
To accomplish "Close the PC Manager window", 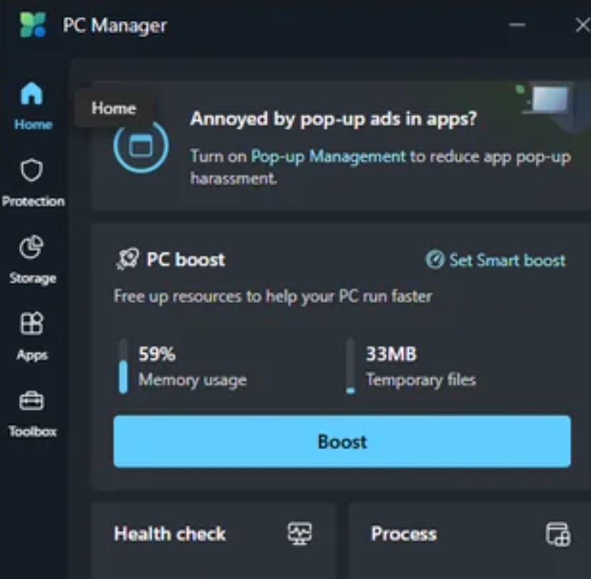I will click(x=583, y=26).
